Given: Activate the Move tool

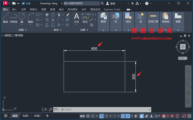Looking at the screenshot, I should point(47,15).
